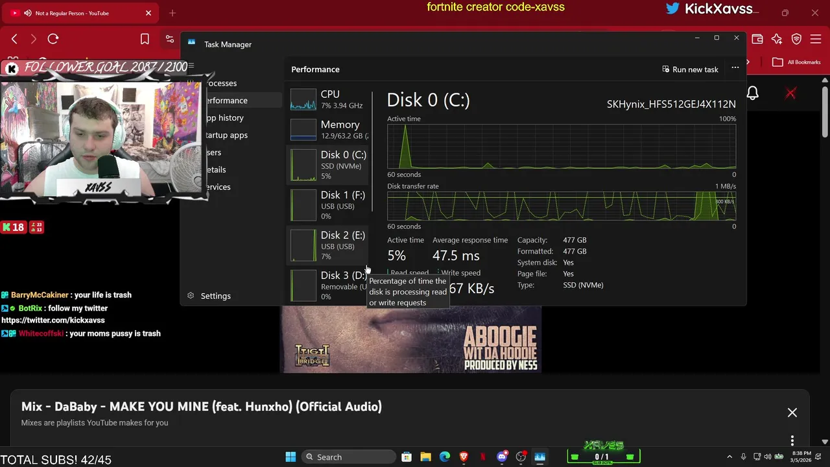Select Disk 1 (F:) USB entry

(329, 205)
